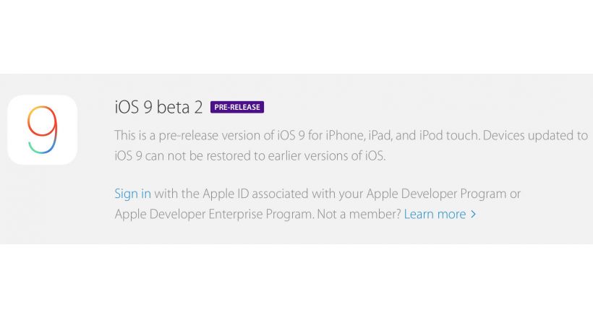Click the iOS 9 app icon

coord(43,129)
